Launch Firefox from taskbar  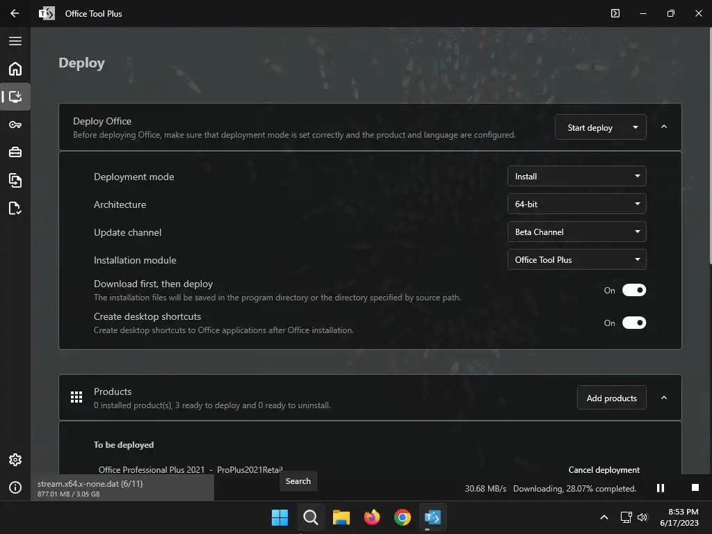pos(372,517)
